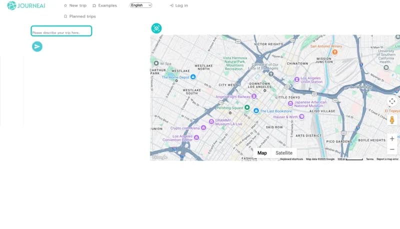The width and height of the screenshot is (400, 229).
Task: Zoom in on the map
Action: 392,138
